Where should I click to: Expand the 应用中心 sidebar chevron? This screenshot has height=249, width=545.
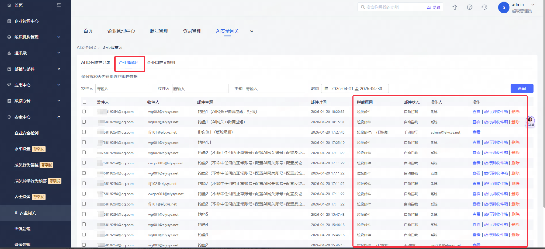click(59, 85)
